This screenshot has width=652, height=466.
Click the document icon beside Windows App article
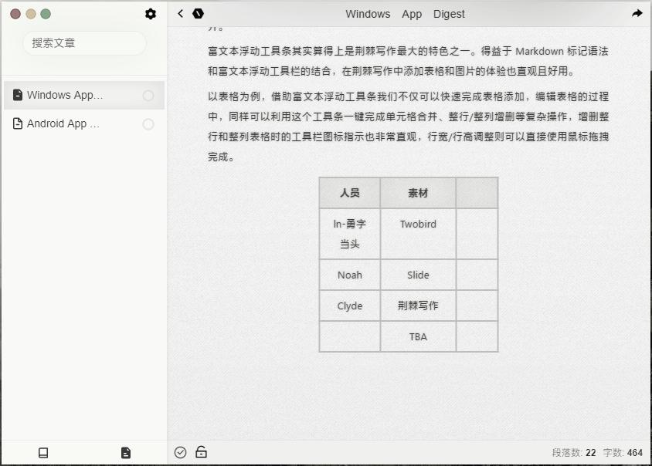click(x=18, y=94)
